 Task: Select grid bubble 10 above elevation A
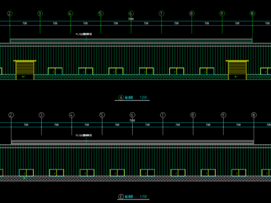(252, 14)
